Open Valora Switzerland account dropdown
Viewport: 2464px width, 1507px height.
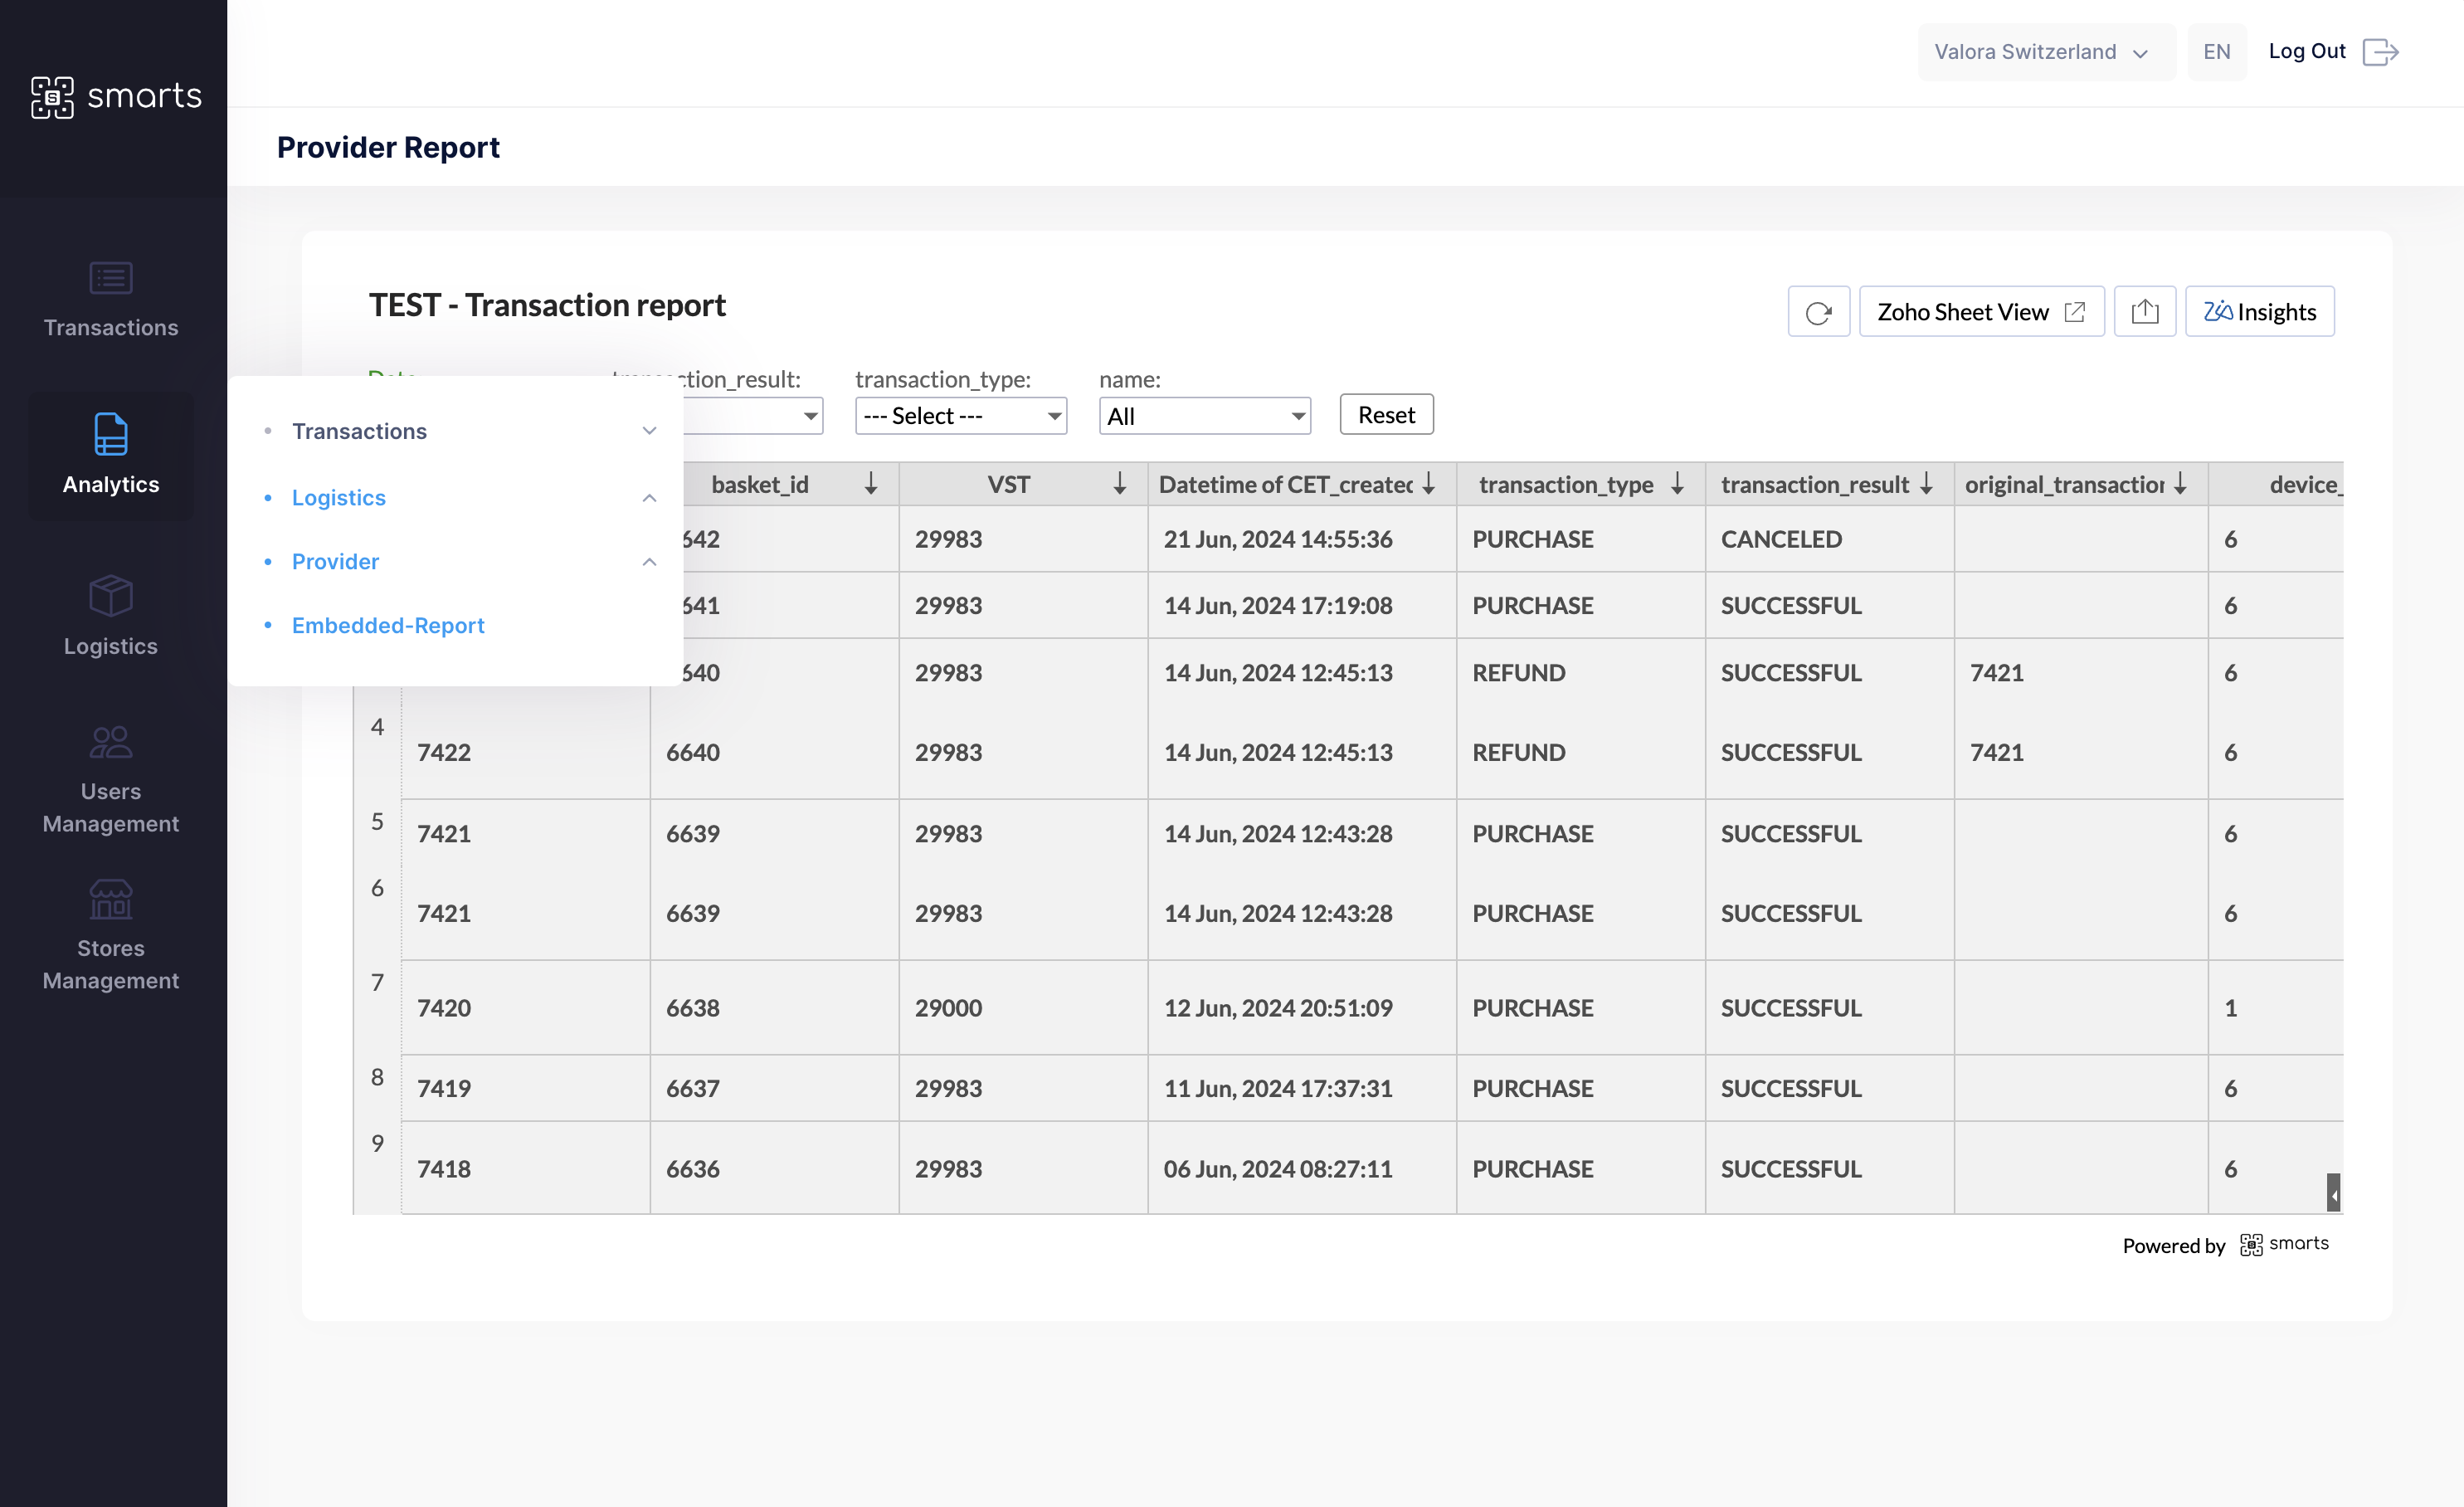pos(2045,52)
